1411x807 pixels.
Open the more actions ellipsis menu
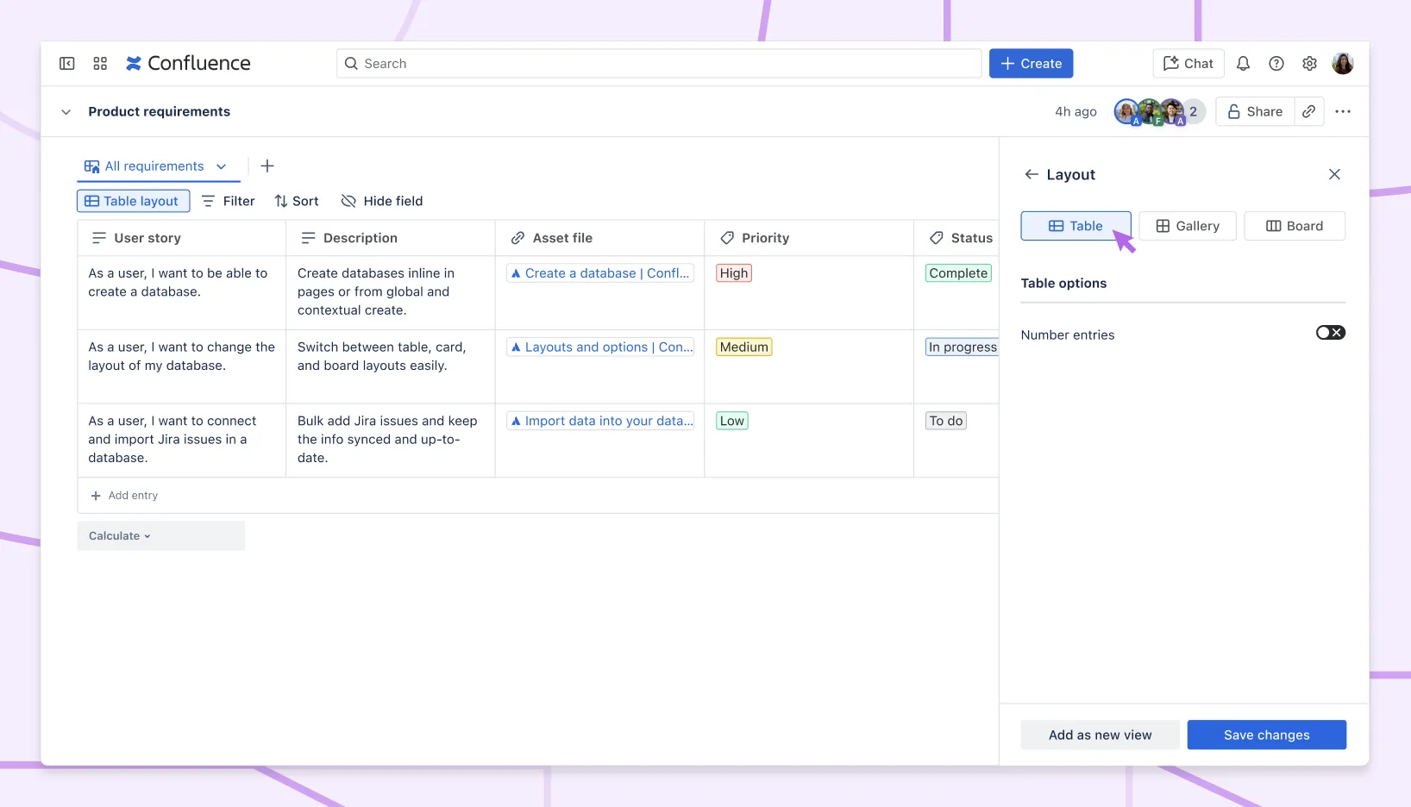tap(1343, 111)
